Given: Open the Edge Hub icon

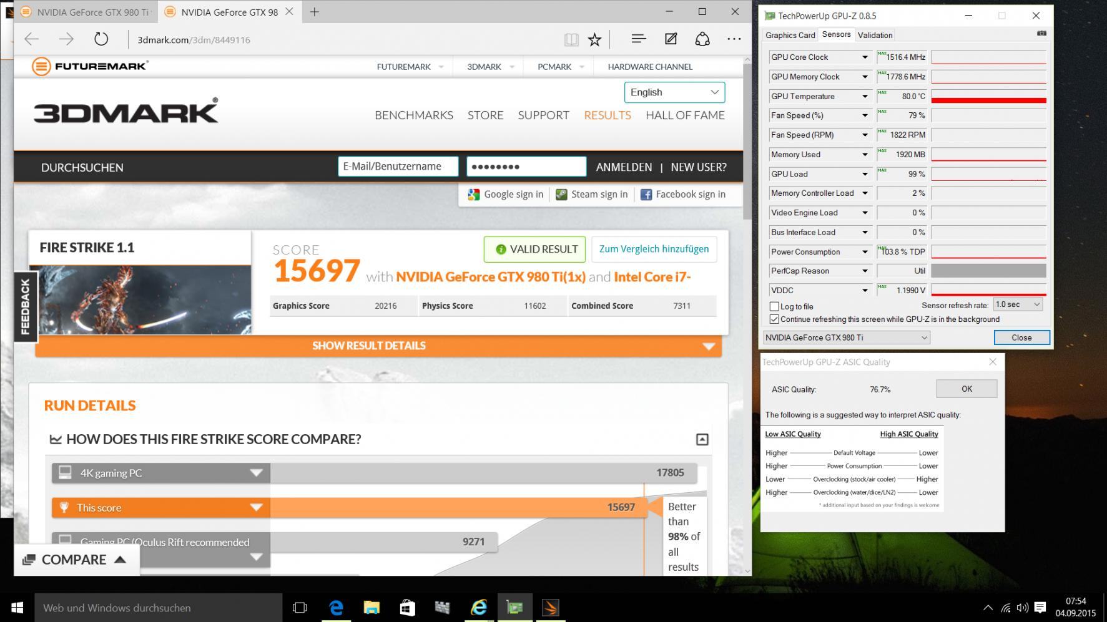Looking at the screenshot, I should 638,39.
